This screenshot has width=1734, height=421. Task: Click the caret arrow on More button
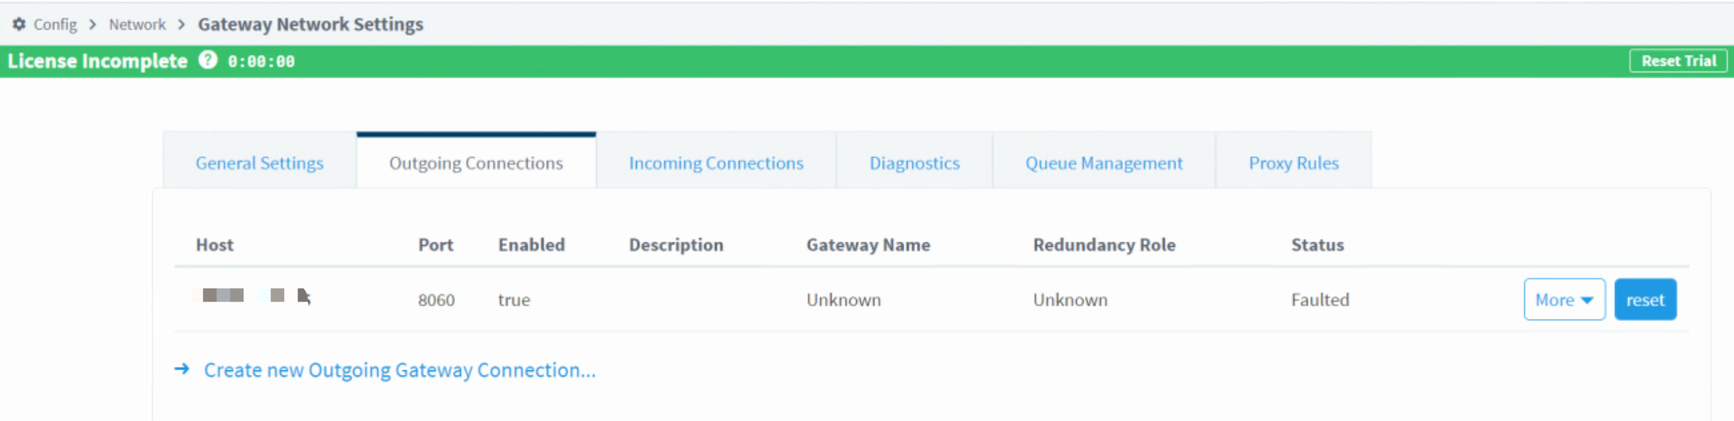pos(1587,300)
